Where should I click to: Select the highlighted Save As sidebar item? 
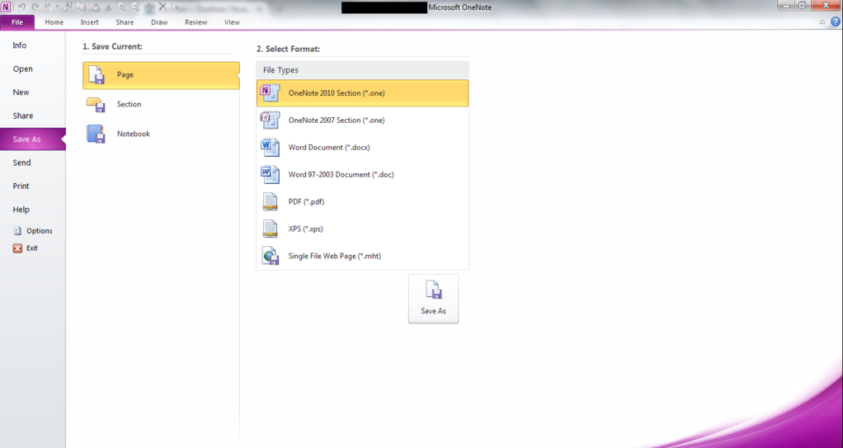pyautogui.click(x=33, y=139)
